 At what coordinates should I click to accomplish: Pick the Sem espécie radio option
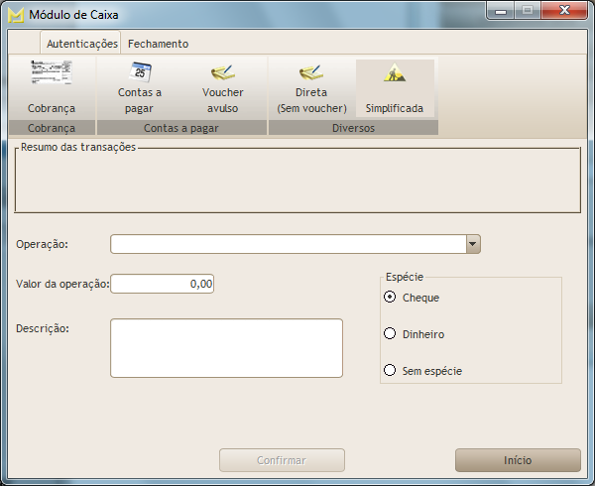(390, 370)
